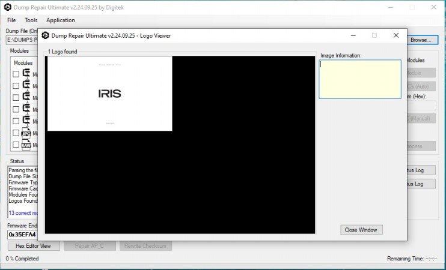Click the '0 % Completed' status text
446x270 pixels.
point(22,259)
